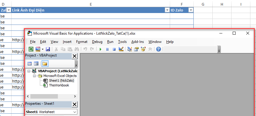Click the Paste clipboard icon
Image resolution: width=256 pixels, height=116 pixels.
pos(70,49)
